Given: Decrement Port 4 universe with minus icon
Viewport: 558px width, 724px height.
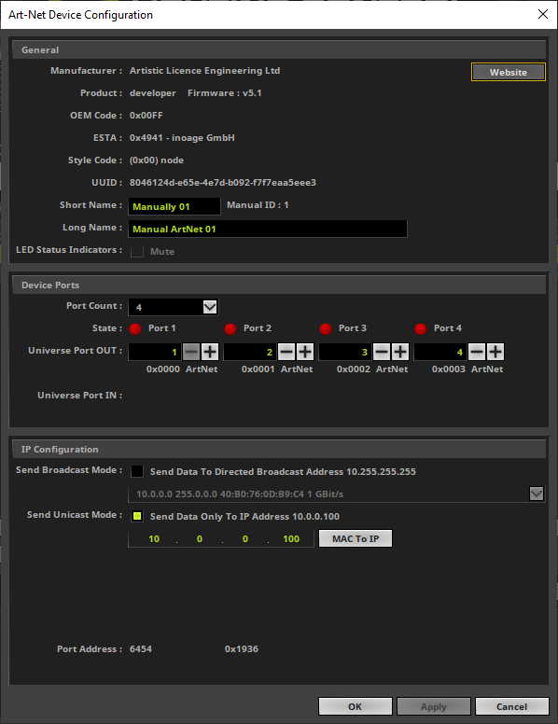Looking at the screenshot, I should (477, 352).
